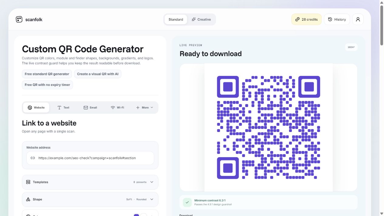
Task: Open the More QR types dropdown chevron
Action: 152,107
